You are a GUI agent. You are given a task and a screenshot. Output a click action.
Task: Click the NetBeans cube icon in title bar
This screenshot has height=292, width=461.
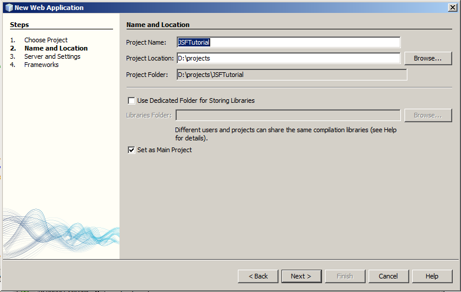8,8
